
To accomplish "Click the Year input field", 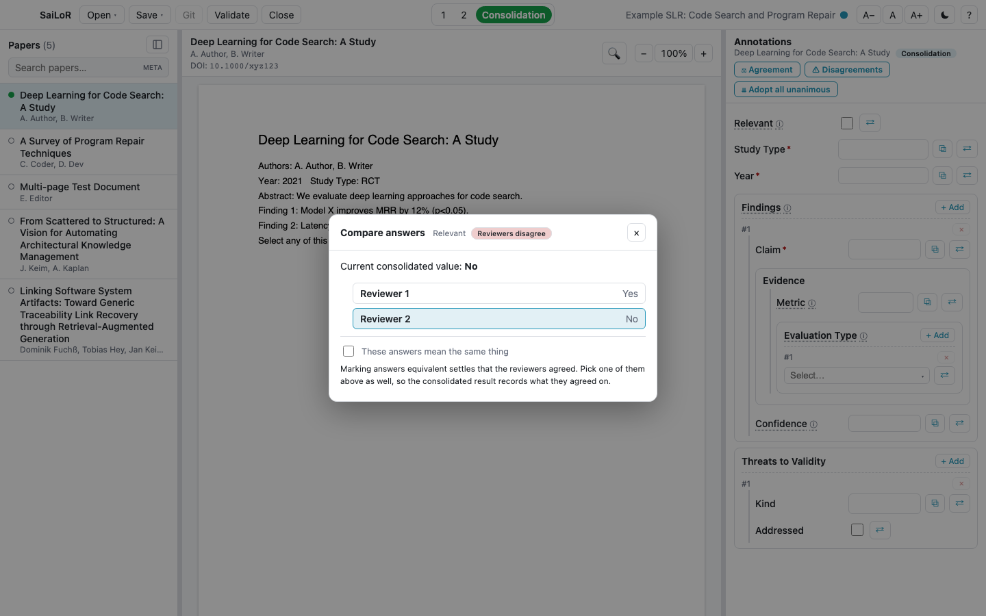I will click(x=883, y=175).
